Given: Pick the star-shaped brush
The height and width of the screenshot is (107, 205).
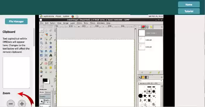Looking at the screenshot, I should pyautogui.click(x=145, y=96).
